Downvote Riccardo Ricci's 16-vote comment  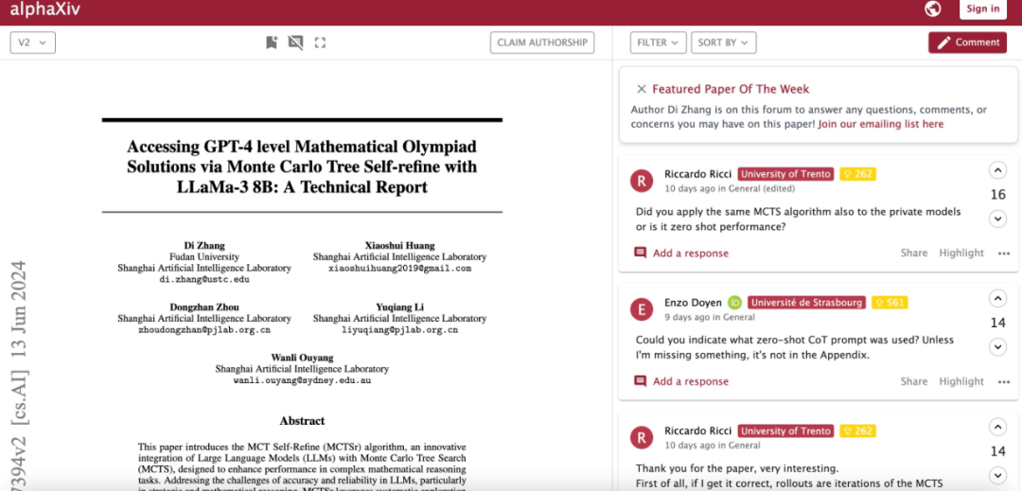[997, 219]
